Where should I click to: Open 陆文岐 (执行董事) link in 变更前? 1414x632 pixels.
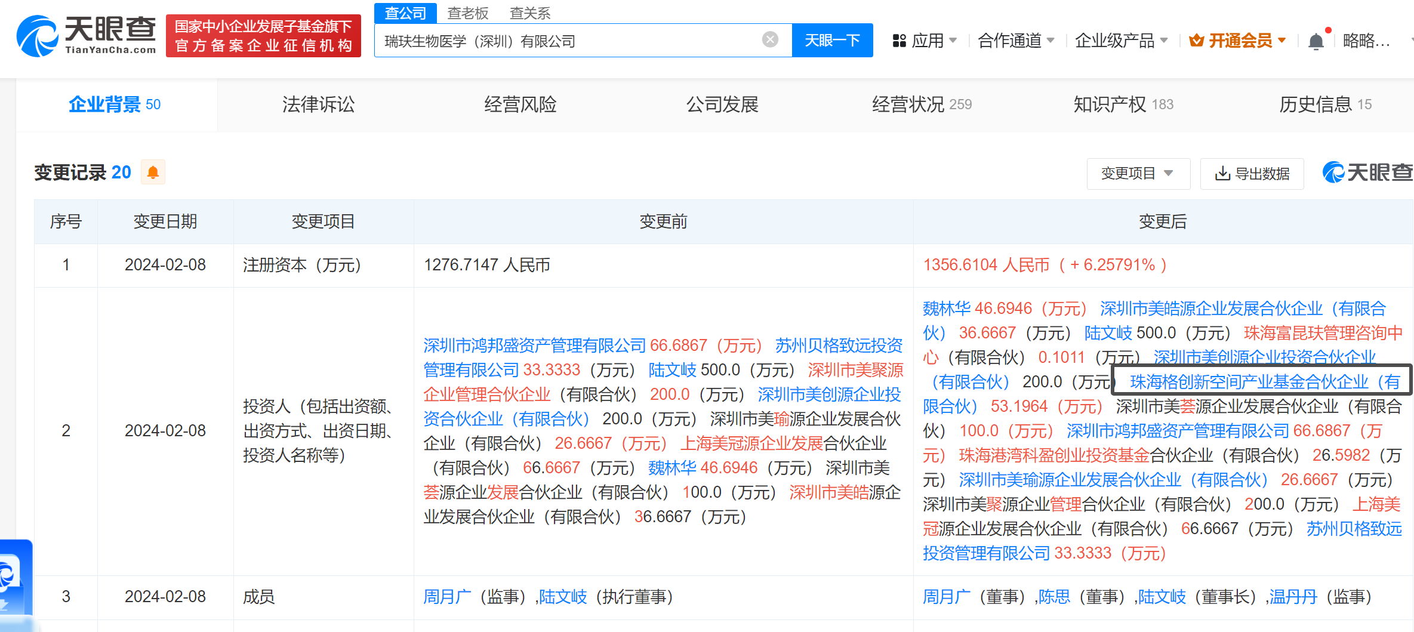tap(563, 597)
